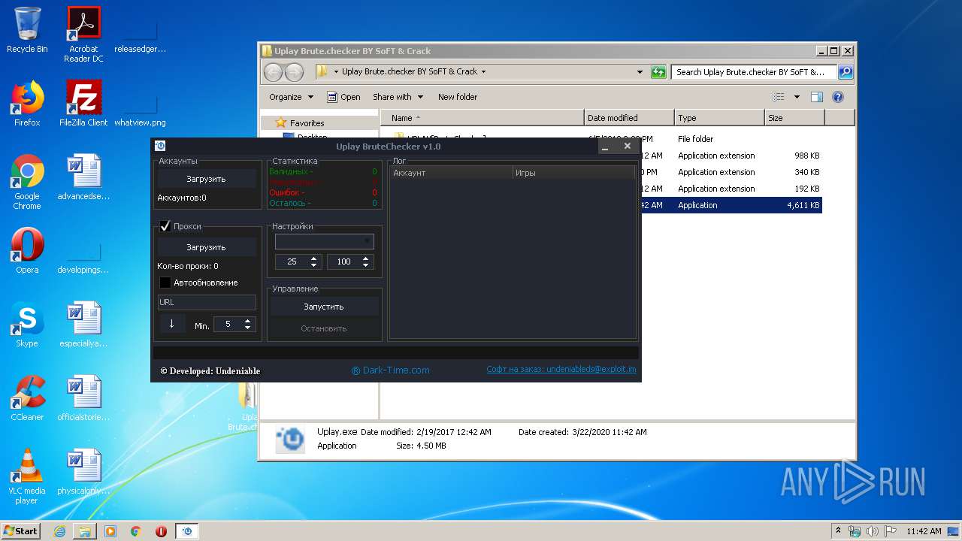Click Open in the Explorer toolbar
The image size is (962, 541).
343,97
